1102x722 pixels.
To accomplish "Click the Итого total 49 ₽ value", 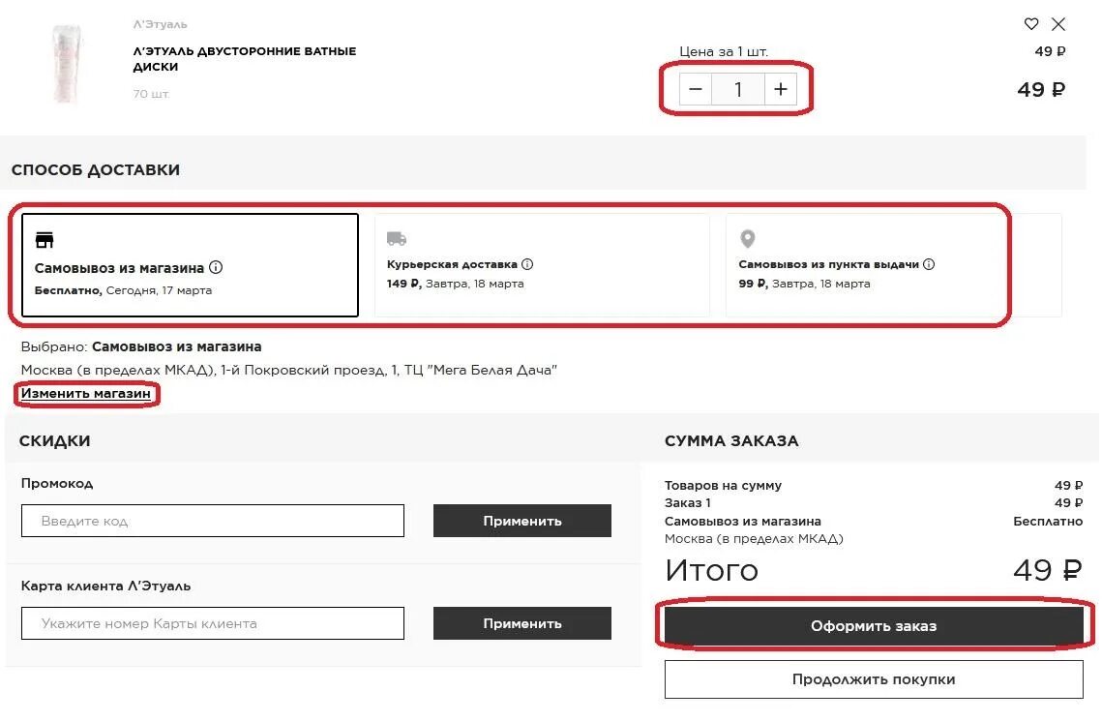I will (1047, 570).
